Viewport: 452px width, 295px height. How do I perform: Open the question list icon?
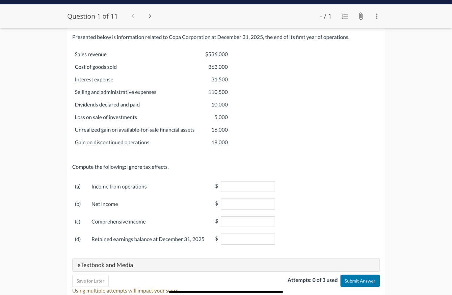(345, 16)
